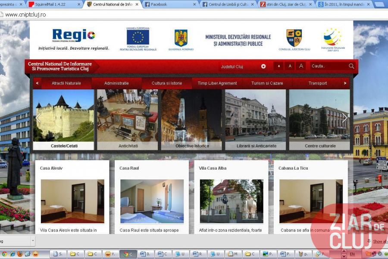Launch Chrome from quick launch
The image size is (388, 259).
coord(4,254)
